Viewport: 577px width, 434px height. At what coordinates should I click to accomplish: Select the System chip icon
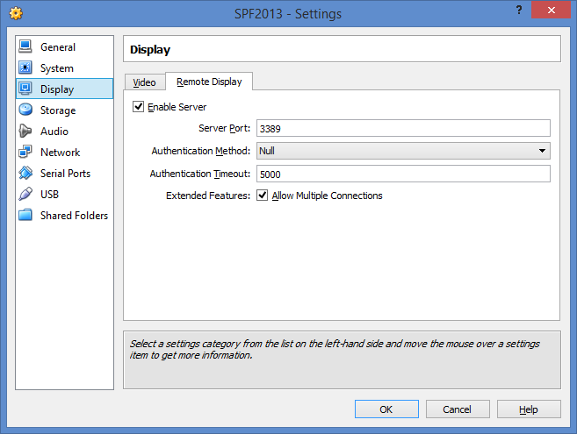(25, 68)
